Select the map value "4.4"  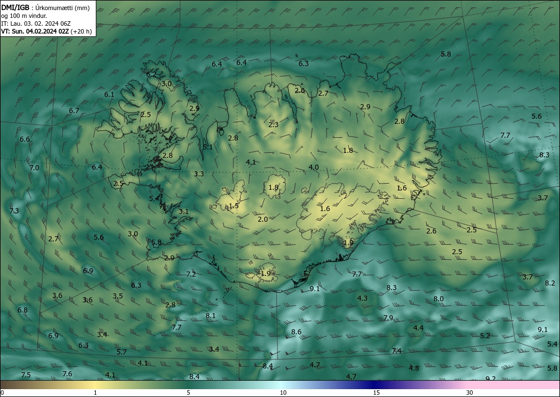point(418,328)
